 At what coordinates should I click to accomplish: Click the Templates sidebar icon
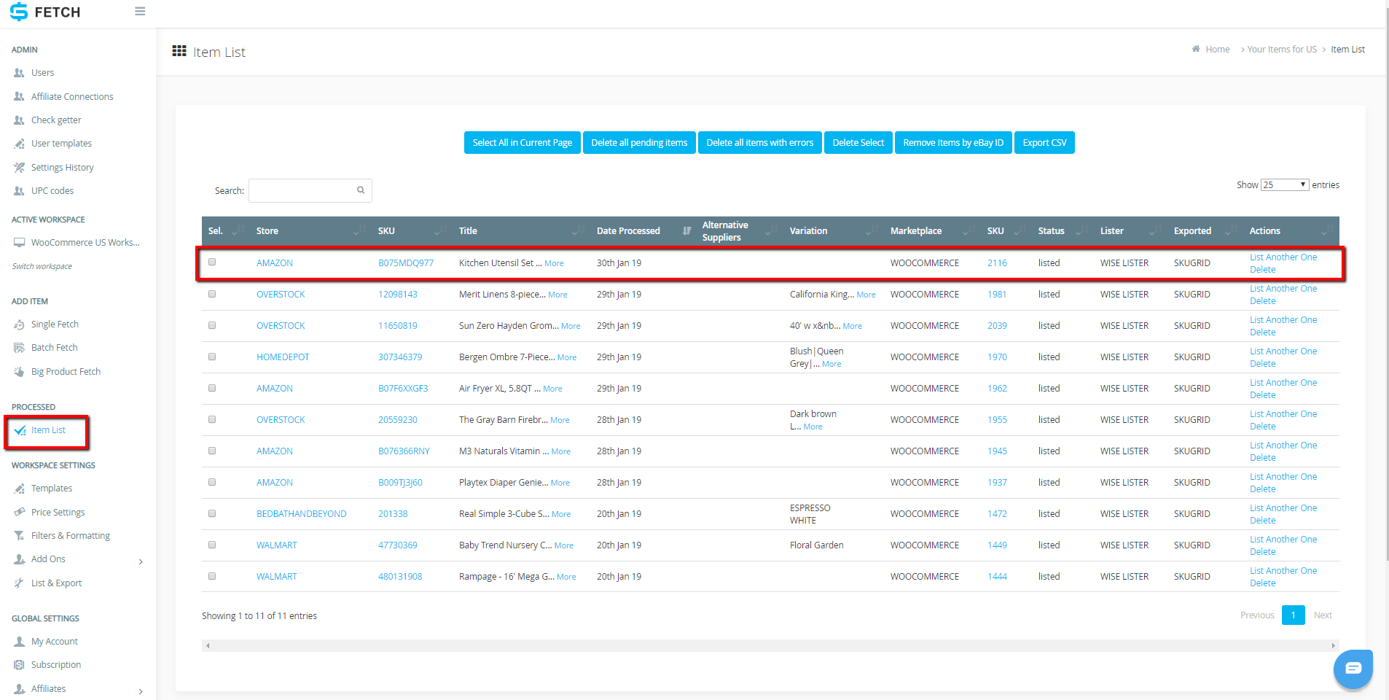[x=19, y=489]
